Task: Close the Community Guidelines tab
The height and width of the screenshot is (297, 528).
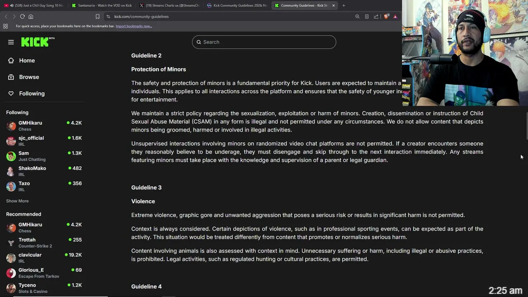Action: click(x=333, y=5)
